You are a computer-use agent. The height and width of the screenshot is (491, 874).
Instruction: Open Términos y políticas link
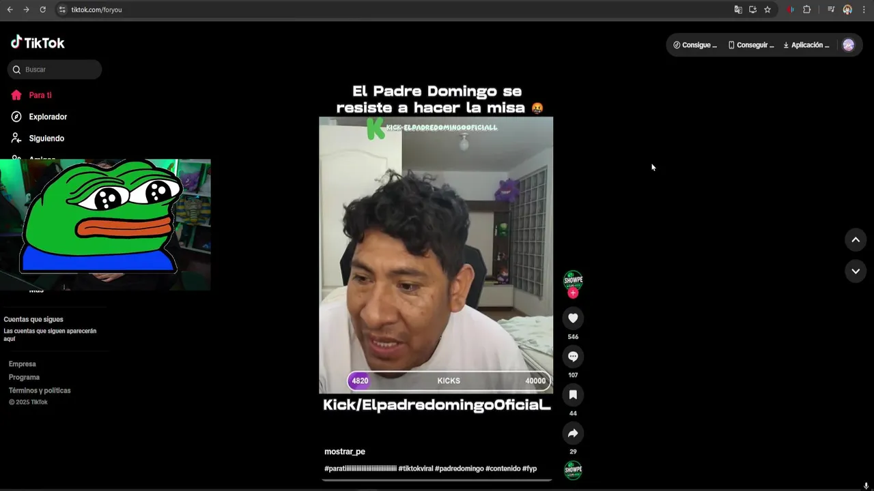pyautogui.click(x=40, y=391)
